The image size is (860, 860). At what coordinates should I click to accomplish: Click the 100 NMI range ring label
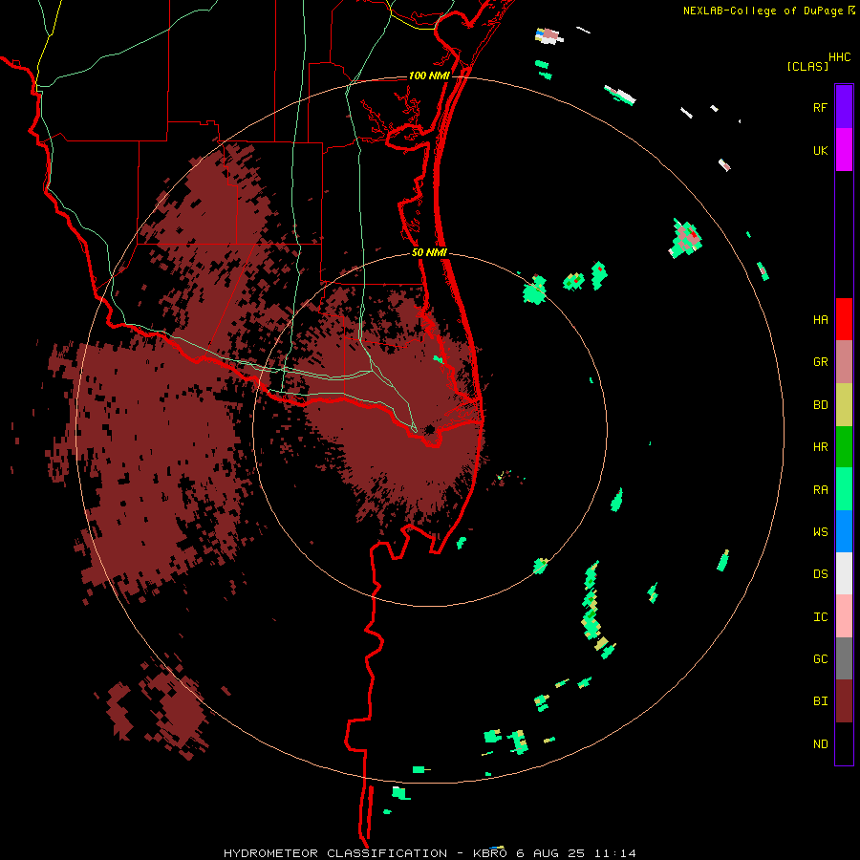pos(429,75)
